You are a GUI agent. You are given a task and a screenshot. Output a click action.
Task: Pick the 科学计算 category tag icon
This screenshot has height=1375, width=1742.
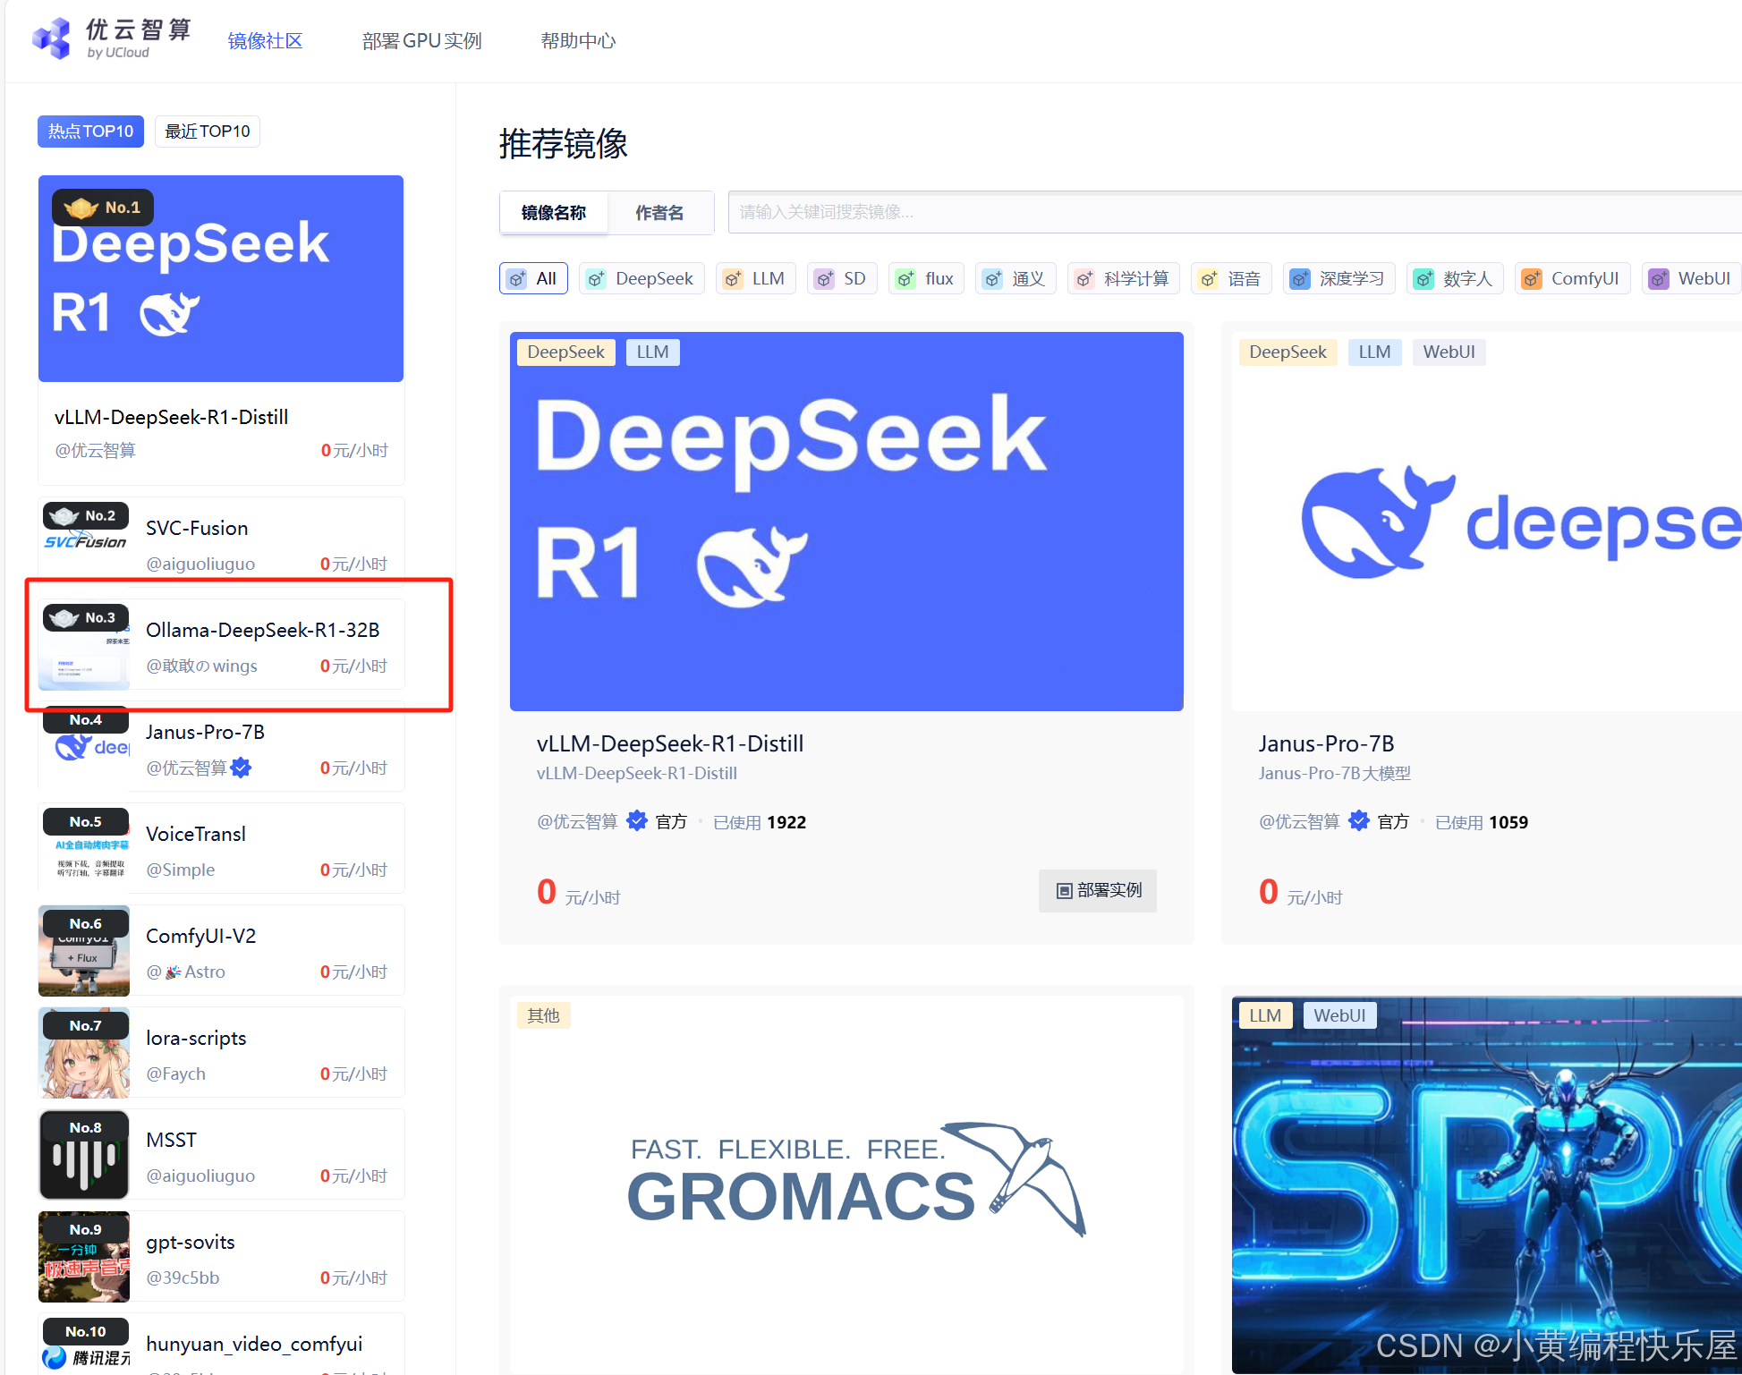pyautogui.click(x=1084, y=279)
